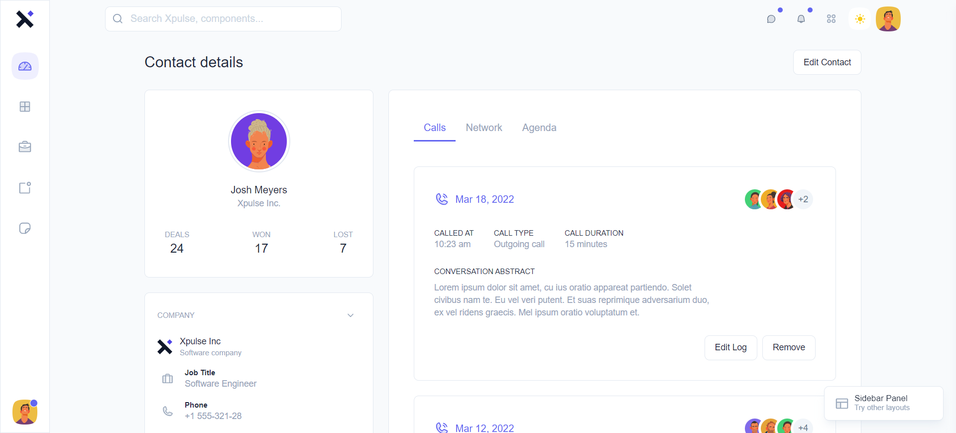Open user avatar menu in top bar
Image resolution: width=956 pixels, height=433 pixels.
888,19
